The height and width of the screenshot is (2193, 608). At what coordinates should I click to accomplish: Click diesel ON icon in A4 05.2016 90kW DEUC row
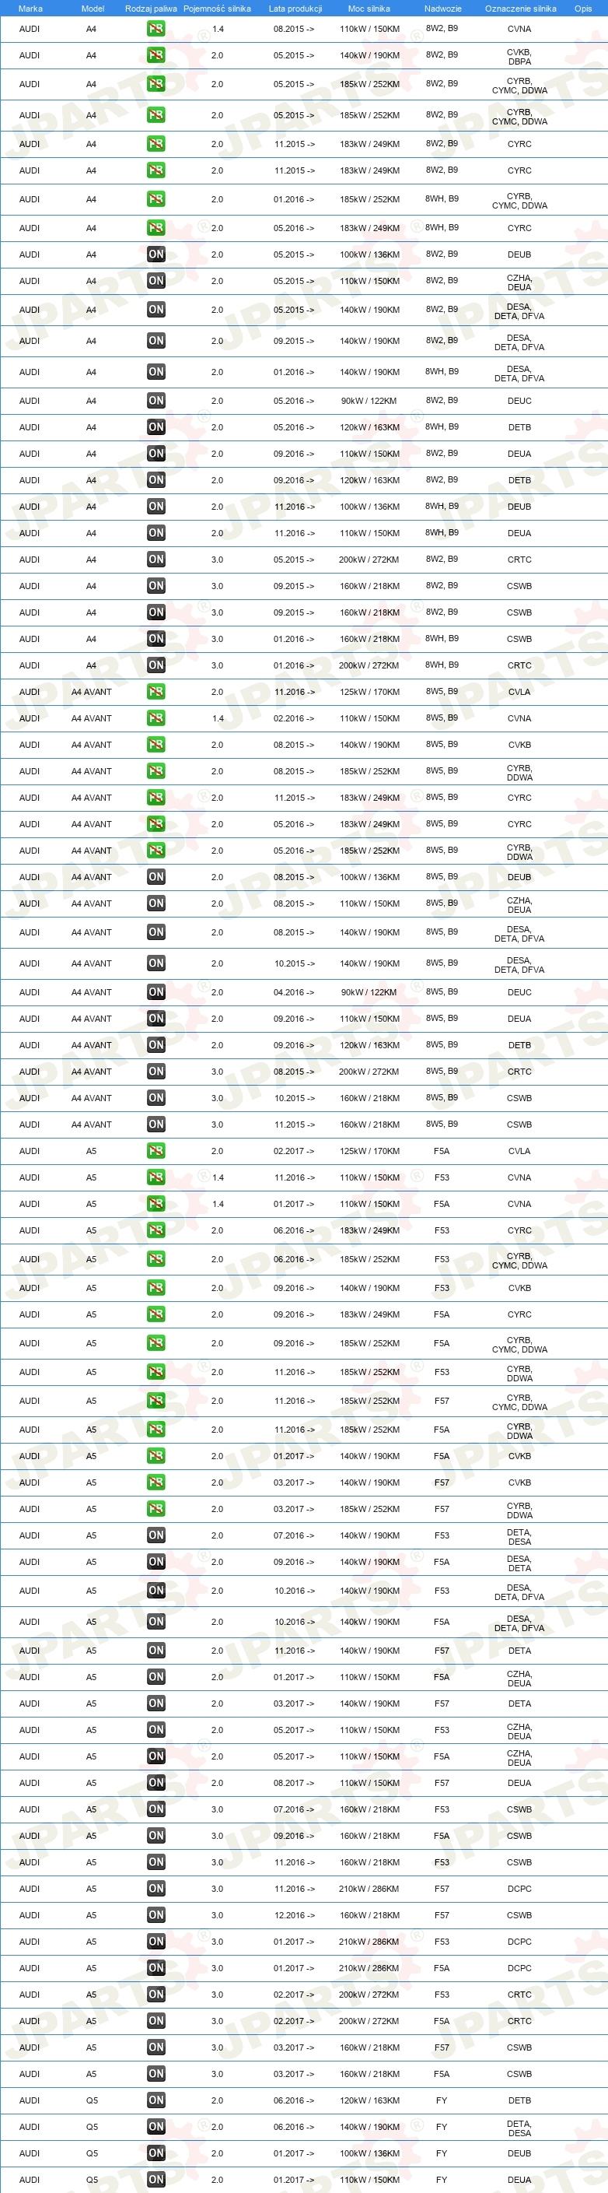[x=155, y=401]
